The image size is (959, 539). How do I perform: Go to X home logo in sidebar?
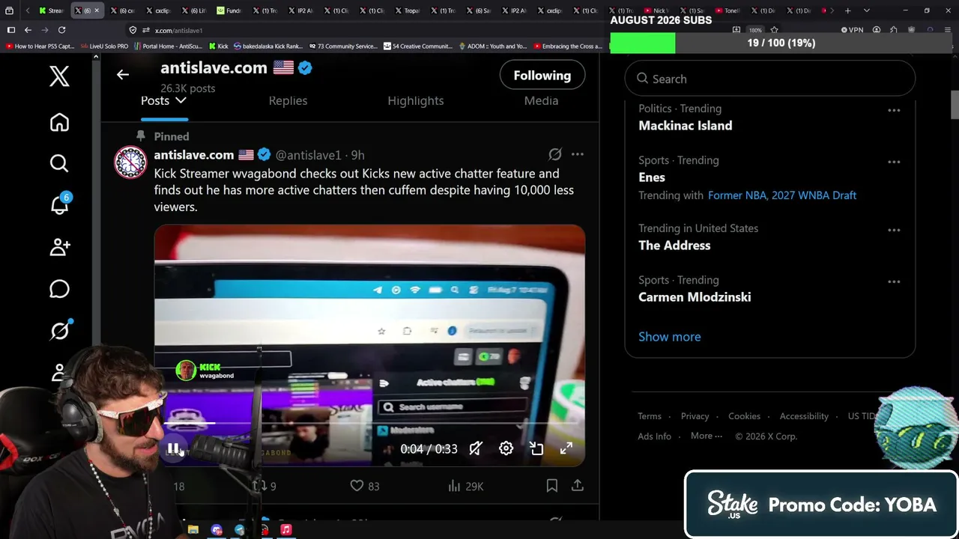[x=59, y=76]
